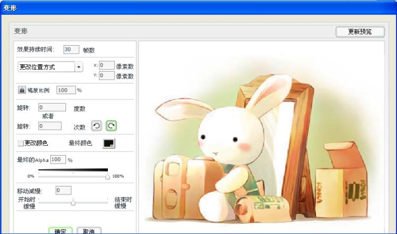
Task: Enable the 更改颜色 checkbox
Action: tap(21, 144)
